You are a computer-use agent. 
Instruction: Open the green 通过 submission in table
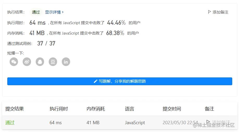[10, 123]
